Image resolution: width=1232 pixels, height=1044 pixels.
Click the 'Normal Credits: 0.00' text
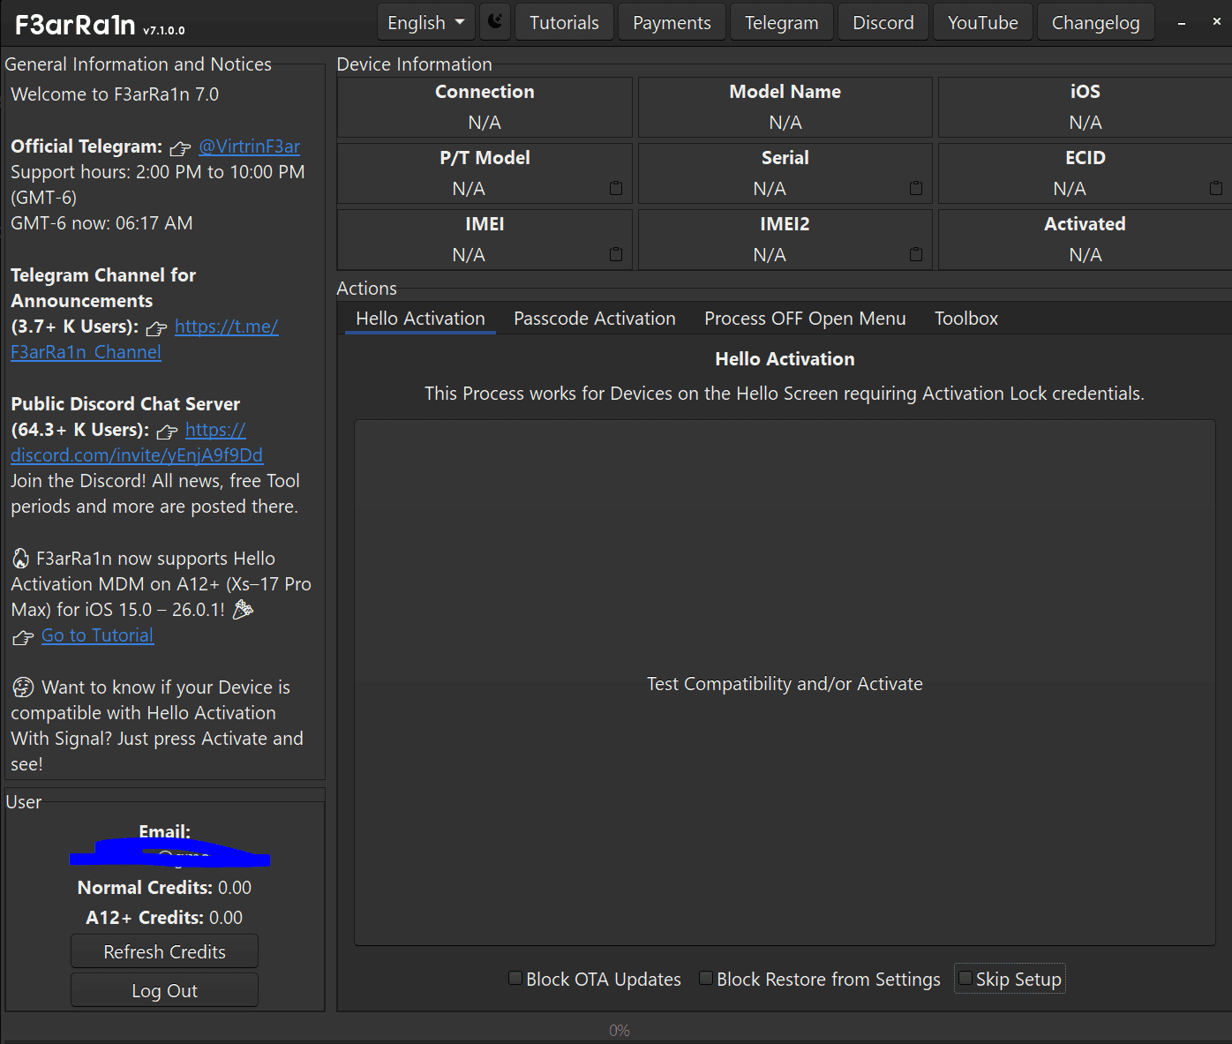click(x=164, y=887)
